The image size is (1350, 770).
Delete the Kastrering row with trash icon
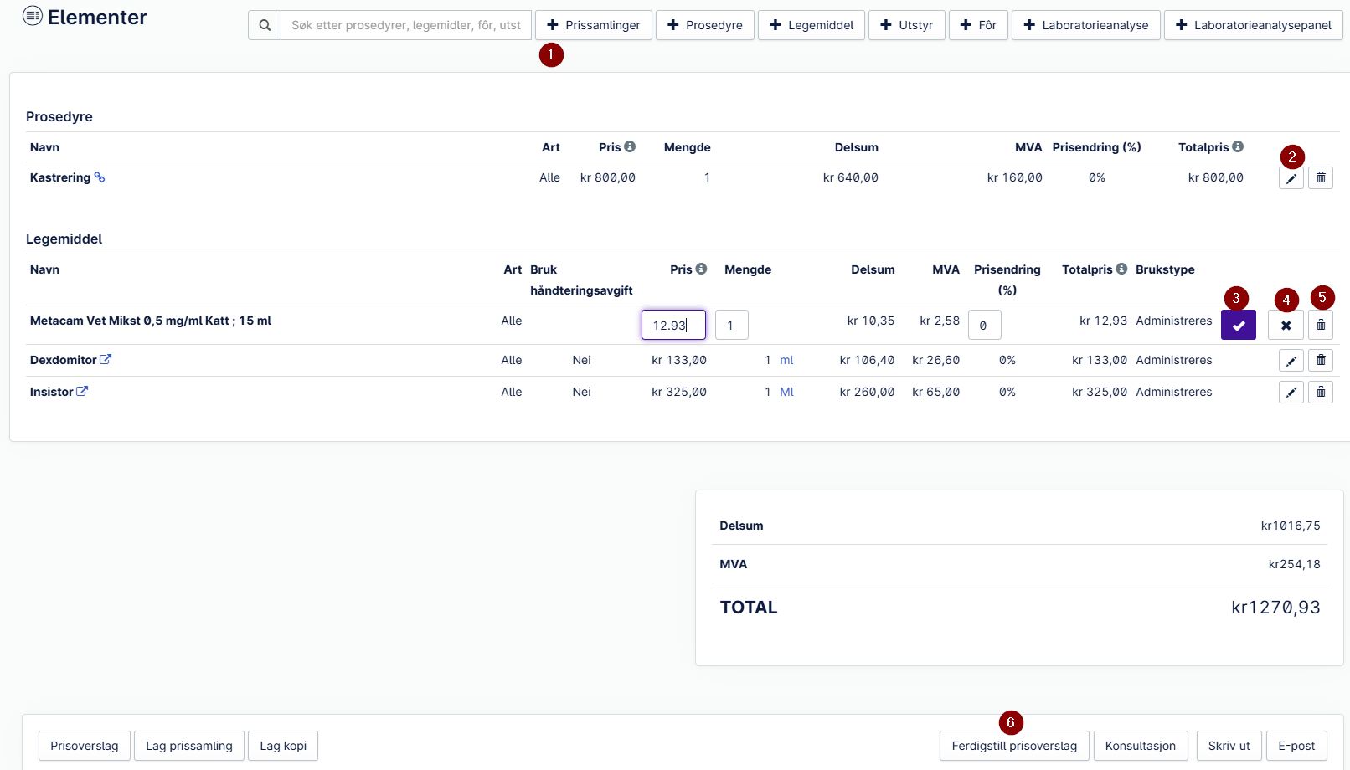[x=1321, y=177]
